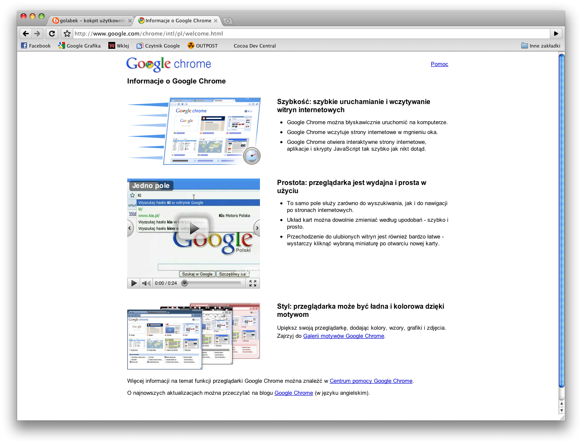582x444 pixels.
Task: Click the play button in the video control bar
Action: tap(134, 283)
